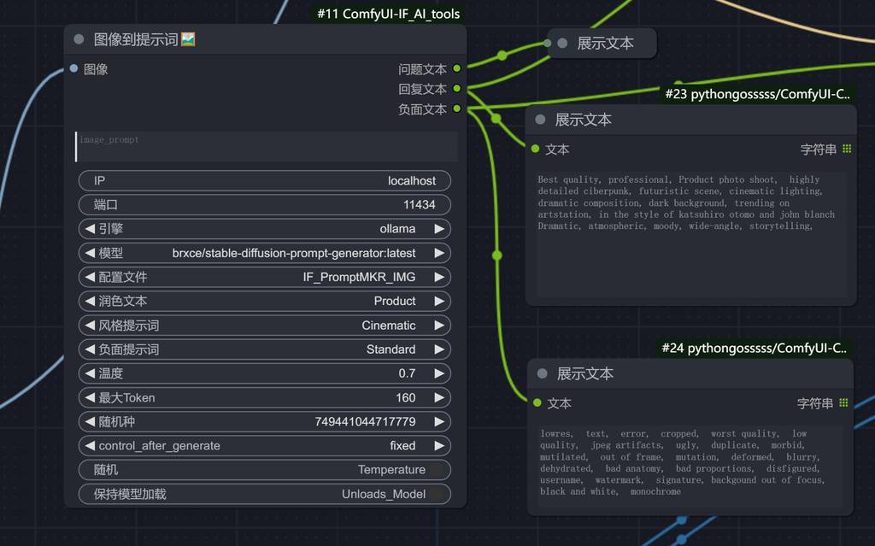This screenshot has height=546, width=875.
Task: Click the #23 pythongosssss node badge
Action: 758,94
